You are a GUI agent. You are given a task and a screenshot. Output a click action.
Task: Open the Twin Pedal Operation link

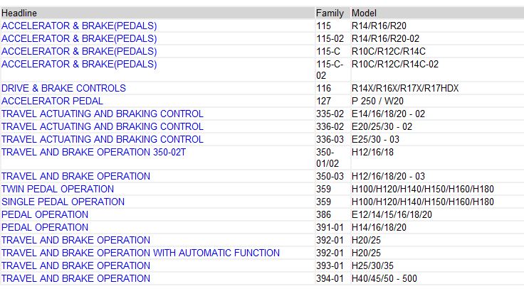[58, 189]
